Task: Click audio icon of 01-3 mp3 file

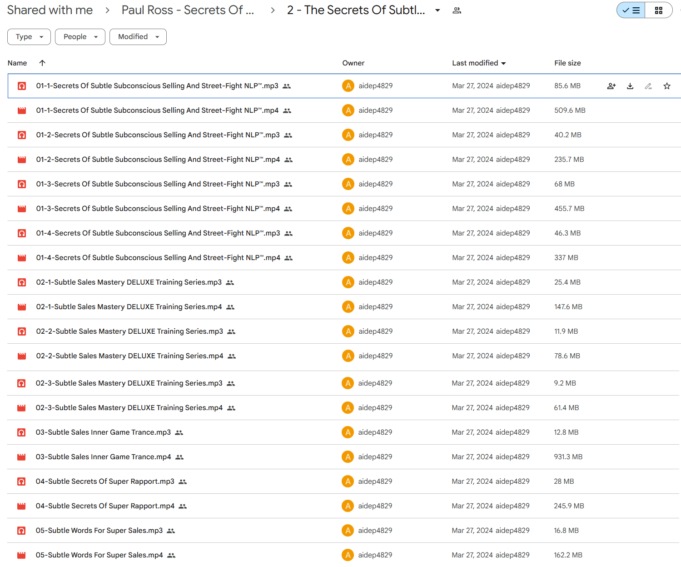Action: tap(22, 184)
